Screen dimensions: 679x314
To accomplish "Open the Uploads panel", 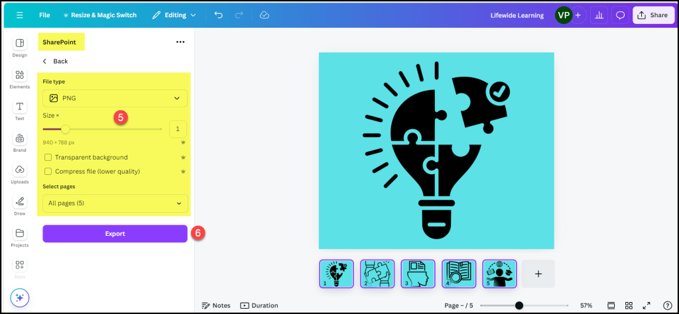I will (19, 173).
